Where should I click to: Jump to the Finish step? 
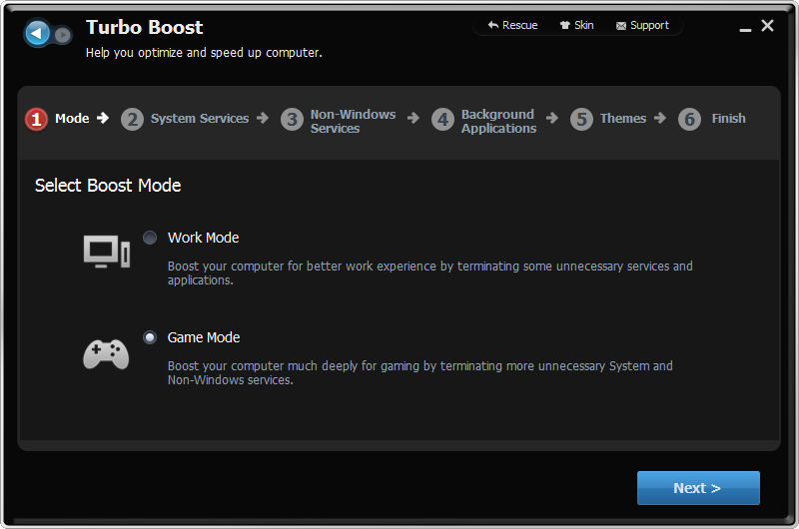click(x=728, y=119)
